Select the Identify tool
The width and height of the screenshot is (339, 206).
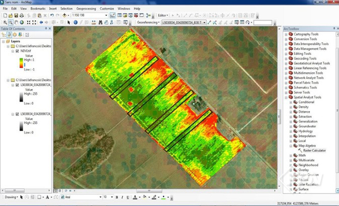pyautogui.click(x=75, y=22)
